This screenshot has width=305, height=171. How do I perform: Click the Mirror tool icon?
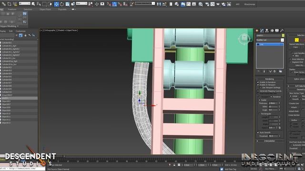coord(159,4)
